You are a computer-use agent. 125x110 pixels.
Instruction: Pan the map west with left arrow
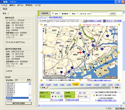42,52
